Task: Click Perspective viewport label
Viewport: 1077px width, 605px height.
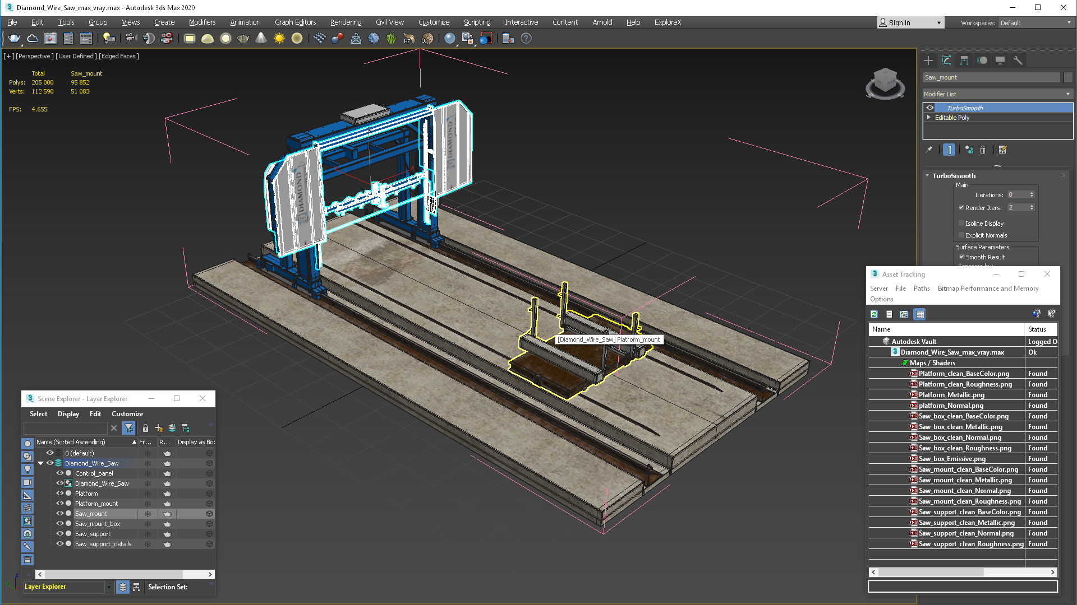Action: point(35,56)
